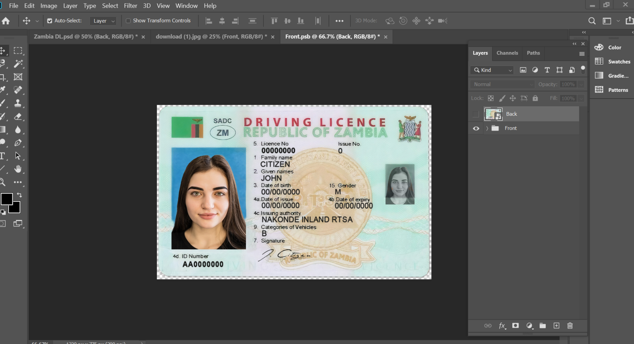
Task: Open the Auto-Select Layer dropdown
Action: [x=103, y=21]
